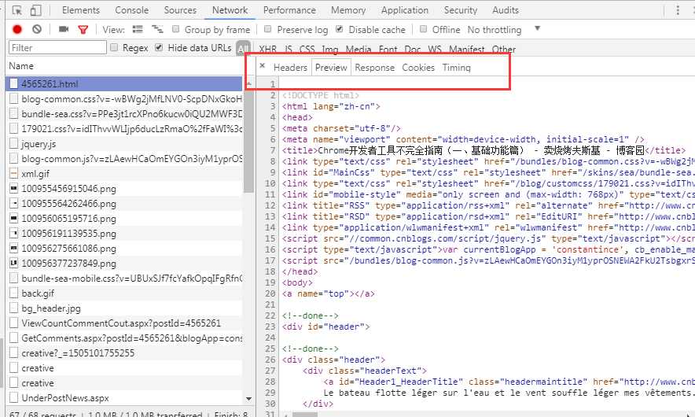Filter requests by Font type
Image resolution: width=695 pixels, height=417 pixels.
point(388,49)
